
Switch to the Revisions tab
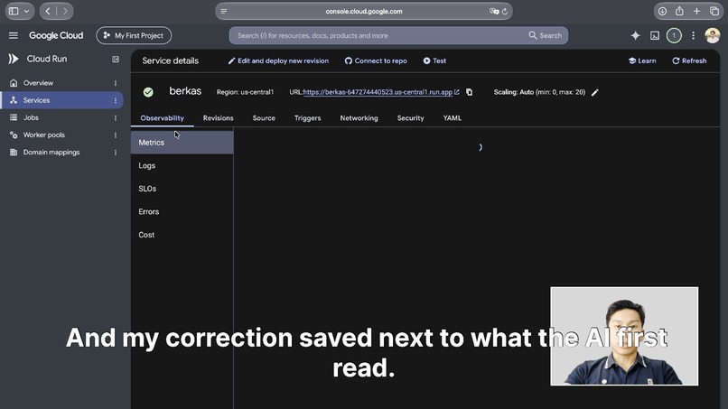pos(219,118)
